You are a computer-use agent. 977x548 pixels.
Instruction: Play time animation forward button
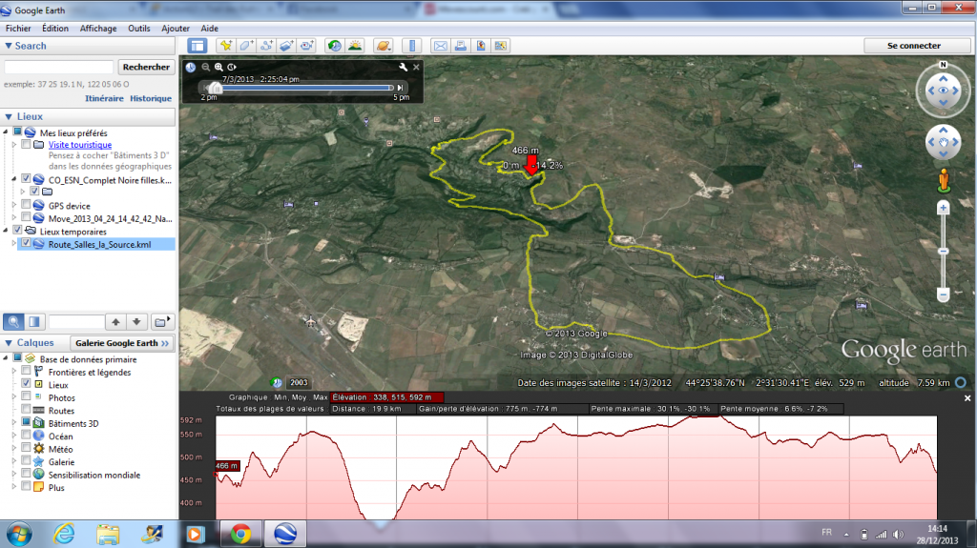[400, 88]
